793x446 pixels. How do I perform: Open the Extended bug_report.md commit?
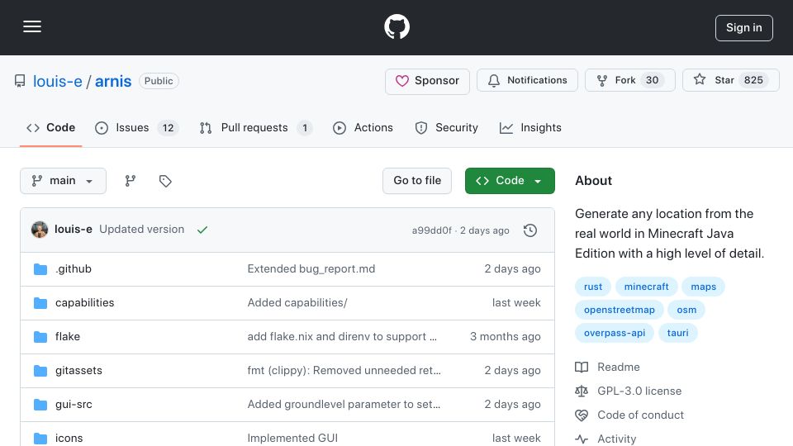pyautogui.click(x=311, y=268)
